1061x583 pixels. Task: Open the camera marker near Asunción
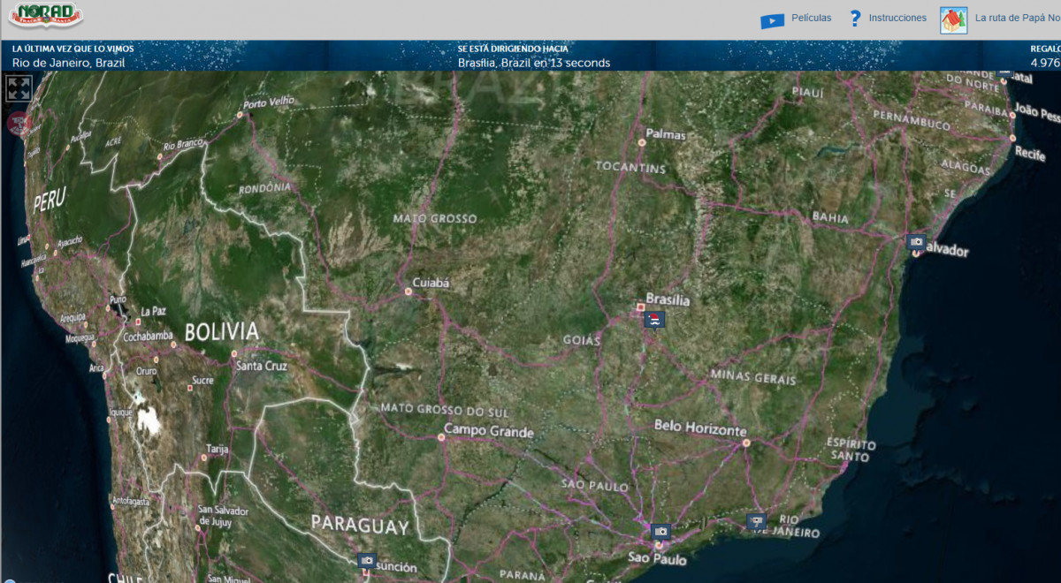tap(365, 560)
